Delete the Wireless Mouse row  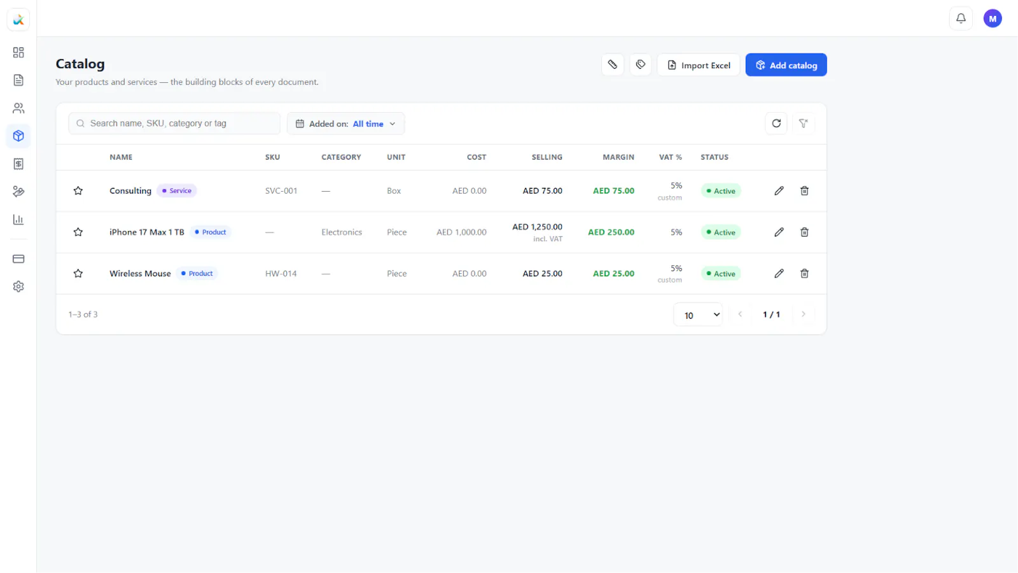[x=804, y=274]
